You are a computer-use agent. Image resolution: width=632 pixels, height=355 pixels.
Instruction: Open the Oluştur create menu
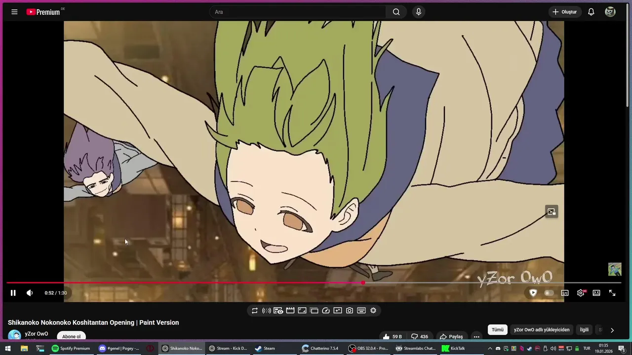pos(564,12)
